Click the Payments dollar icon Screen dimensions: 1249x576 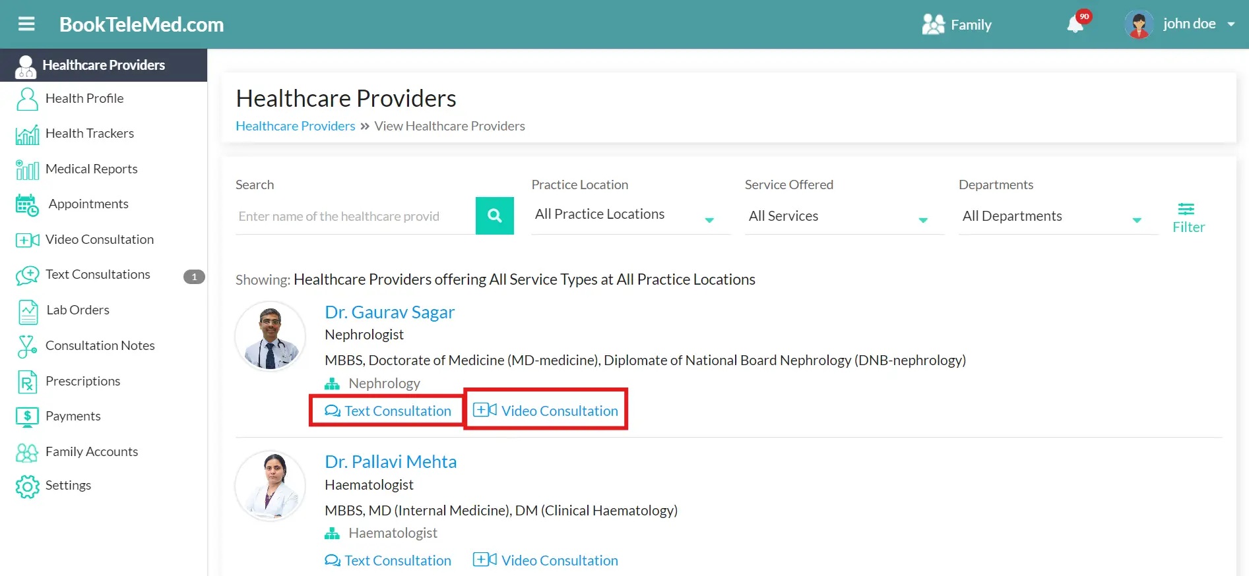pyautogui.click(x=27, y=417)
